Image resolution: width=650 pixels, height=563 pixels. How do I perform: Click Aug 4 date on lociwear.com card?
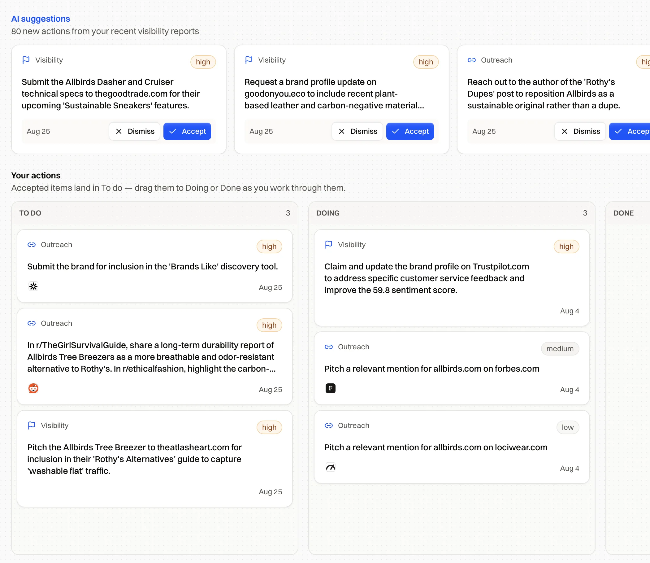click(x=570, y=468)
